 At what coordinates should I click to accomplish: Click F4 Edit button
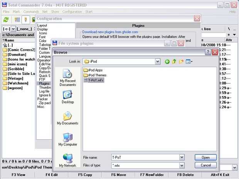point(52,175)
